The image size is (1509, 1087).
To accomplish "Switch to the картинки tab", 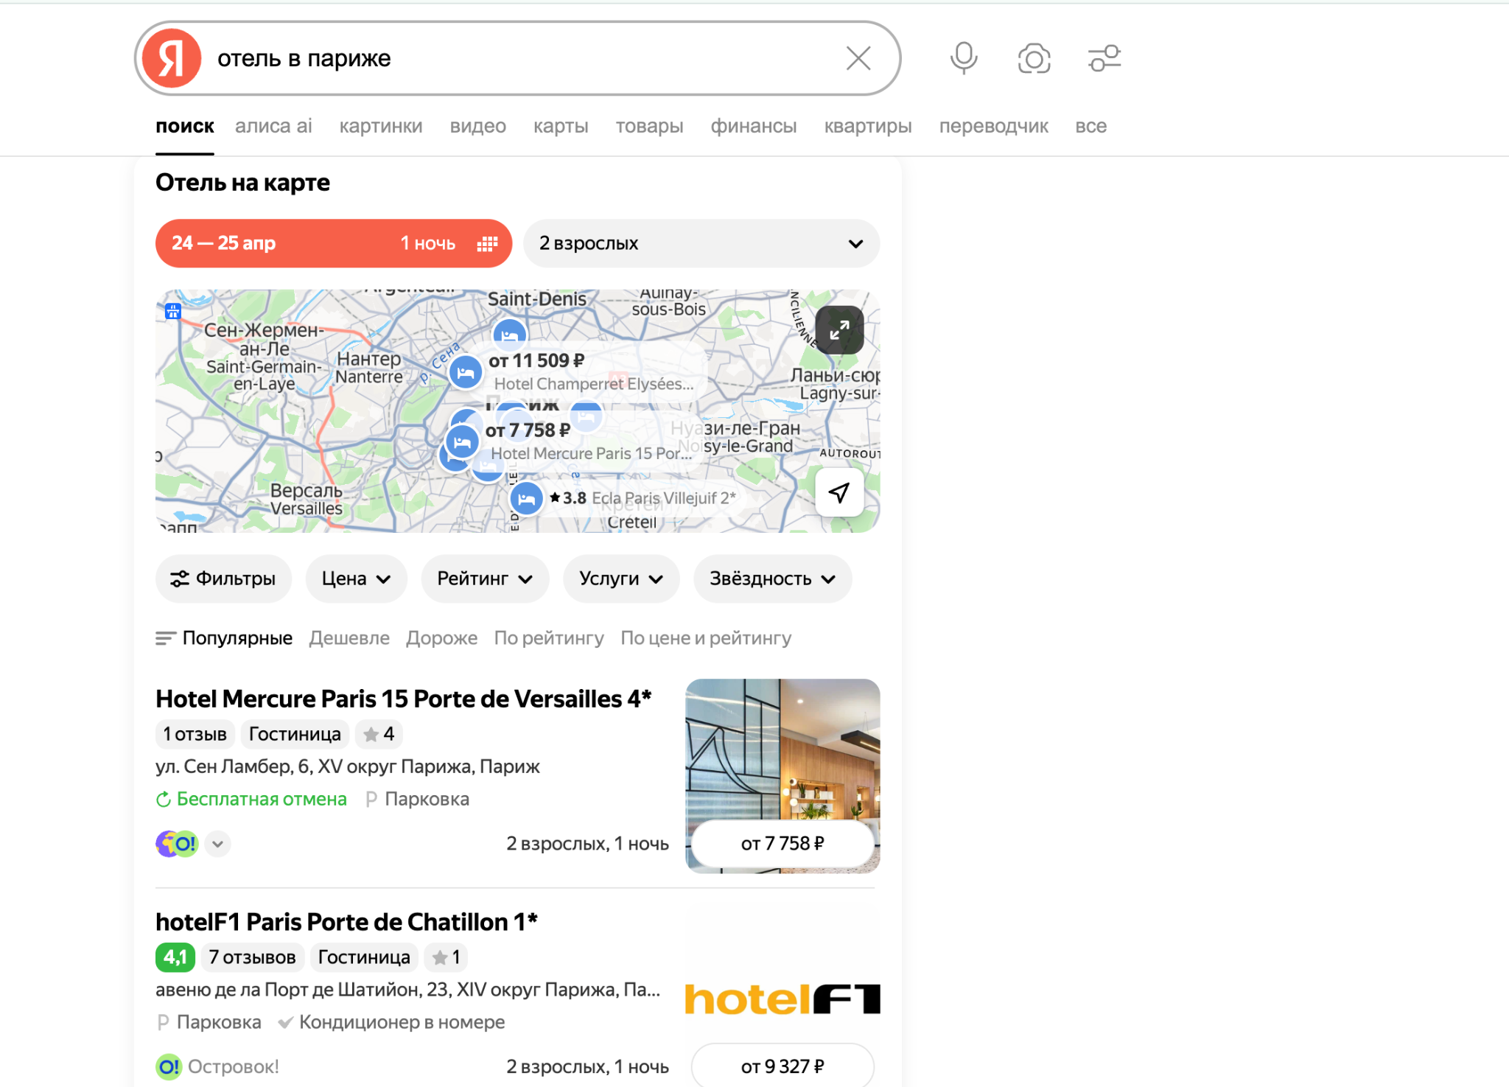I will coord(380,126).
